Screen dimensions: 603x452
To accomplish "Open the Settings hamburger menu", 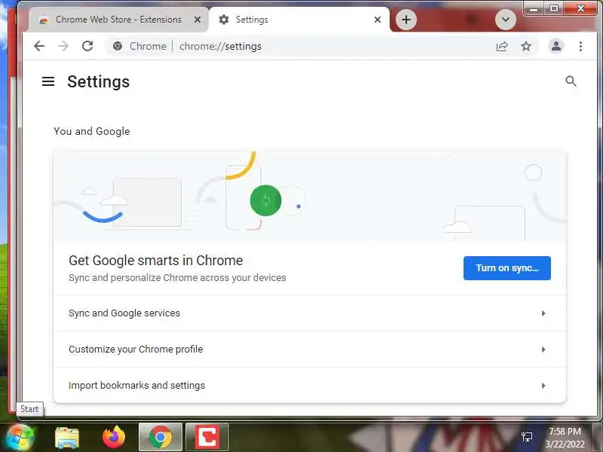I will (x=48, y=81).
